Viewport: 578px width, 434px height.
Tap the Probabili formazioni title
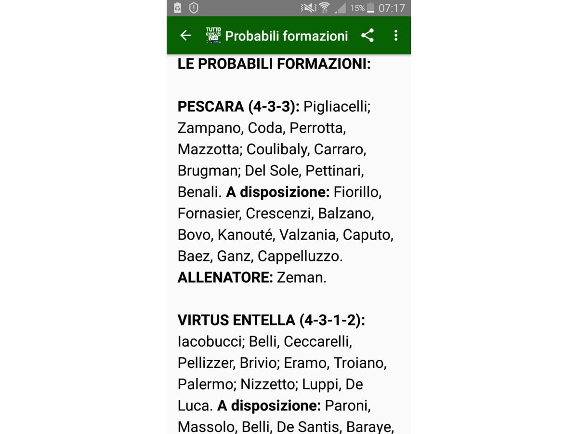287,36
